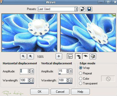Click the horizontal Wavelength slider bar
The height and width of the screenshot is (96, 117).
pyautogui.click(x=27, y=83)
